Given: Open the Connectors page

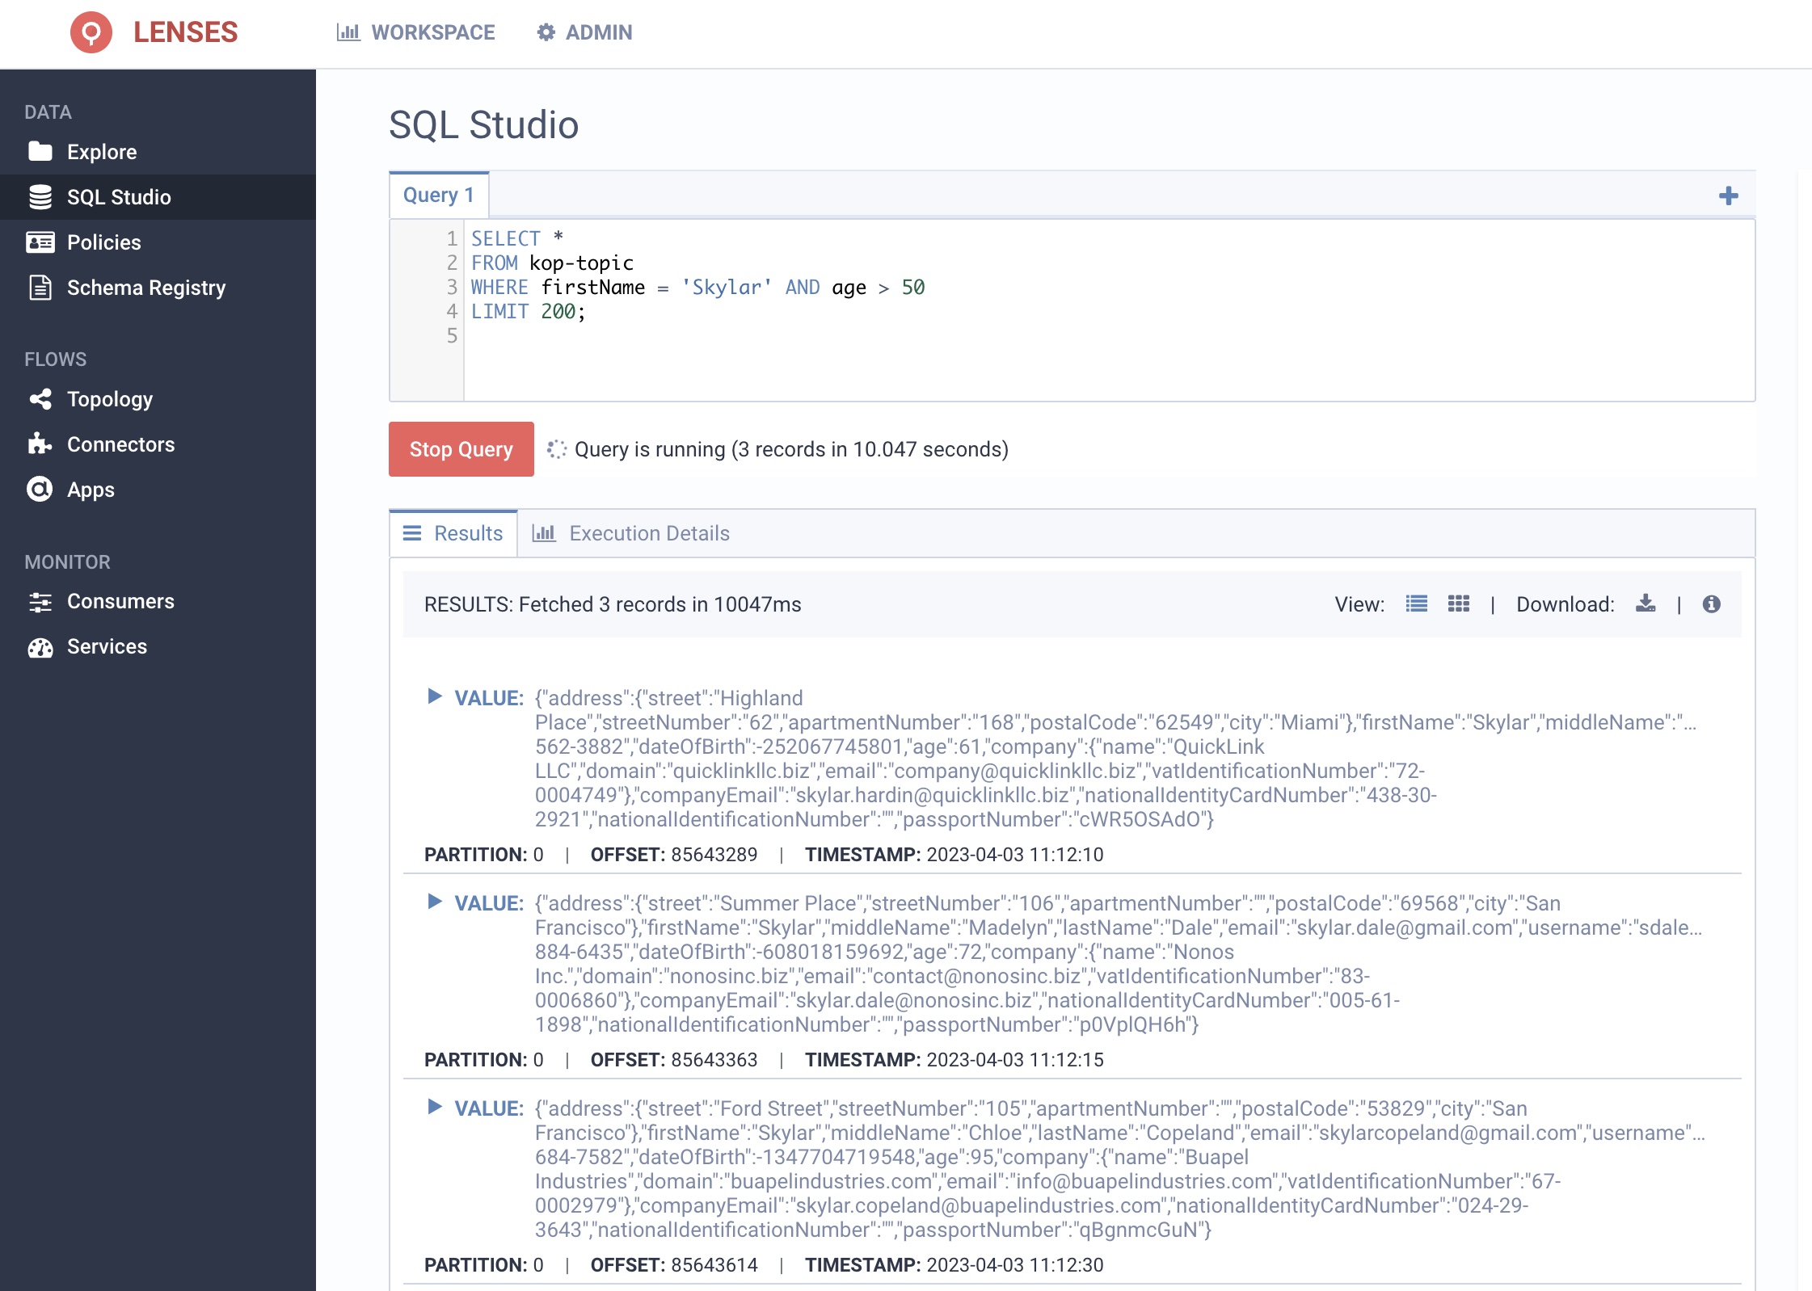Looking at the screenshot, I should [x=120, y=444].
